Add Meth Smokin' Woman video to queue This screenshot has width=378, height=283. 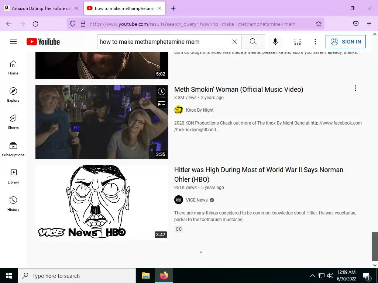(x=162, y=104)
